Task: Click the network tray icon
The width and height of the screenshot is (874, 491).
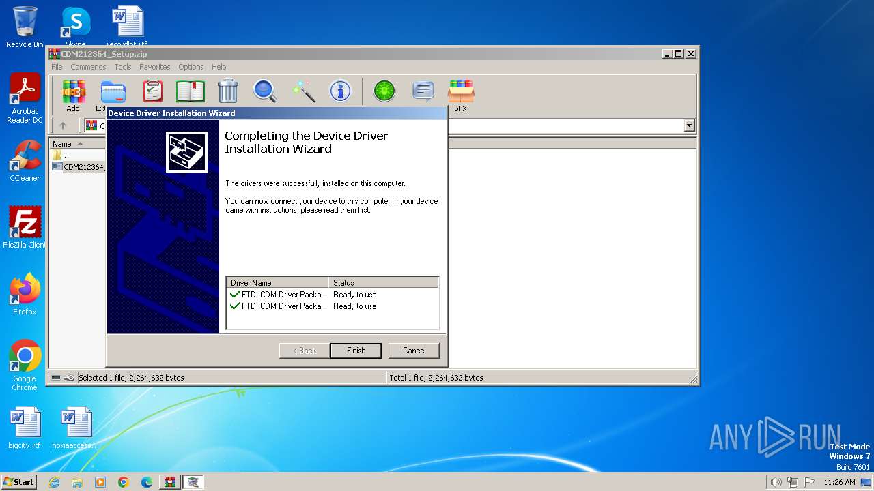Action: tap(793, 482)
